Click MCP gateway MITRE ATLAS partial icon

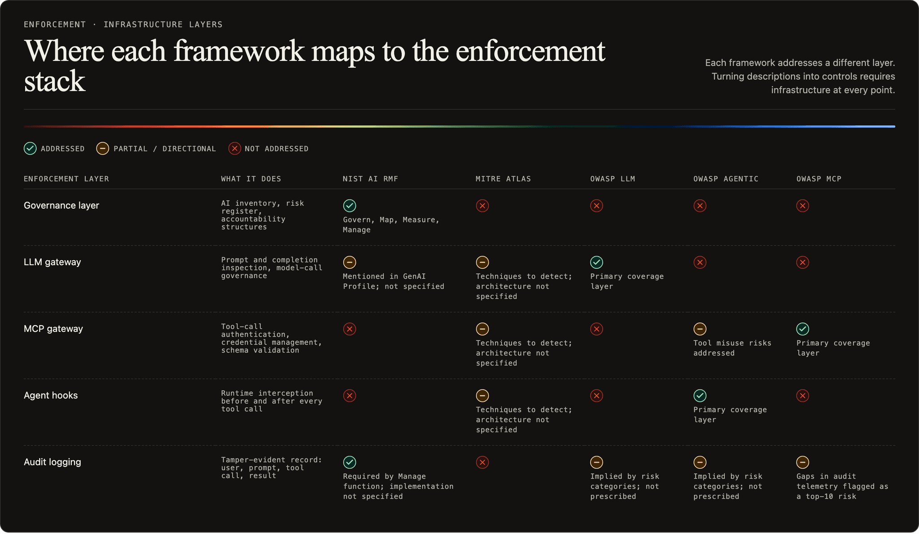point(482,329)
